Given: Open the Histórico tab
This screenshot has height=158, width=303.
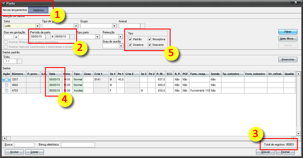Looking at the screenshot, I should pyautogui.click(x=38, y=10).
